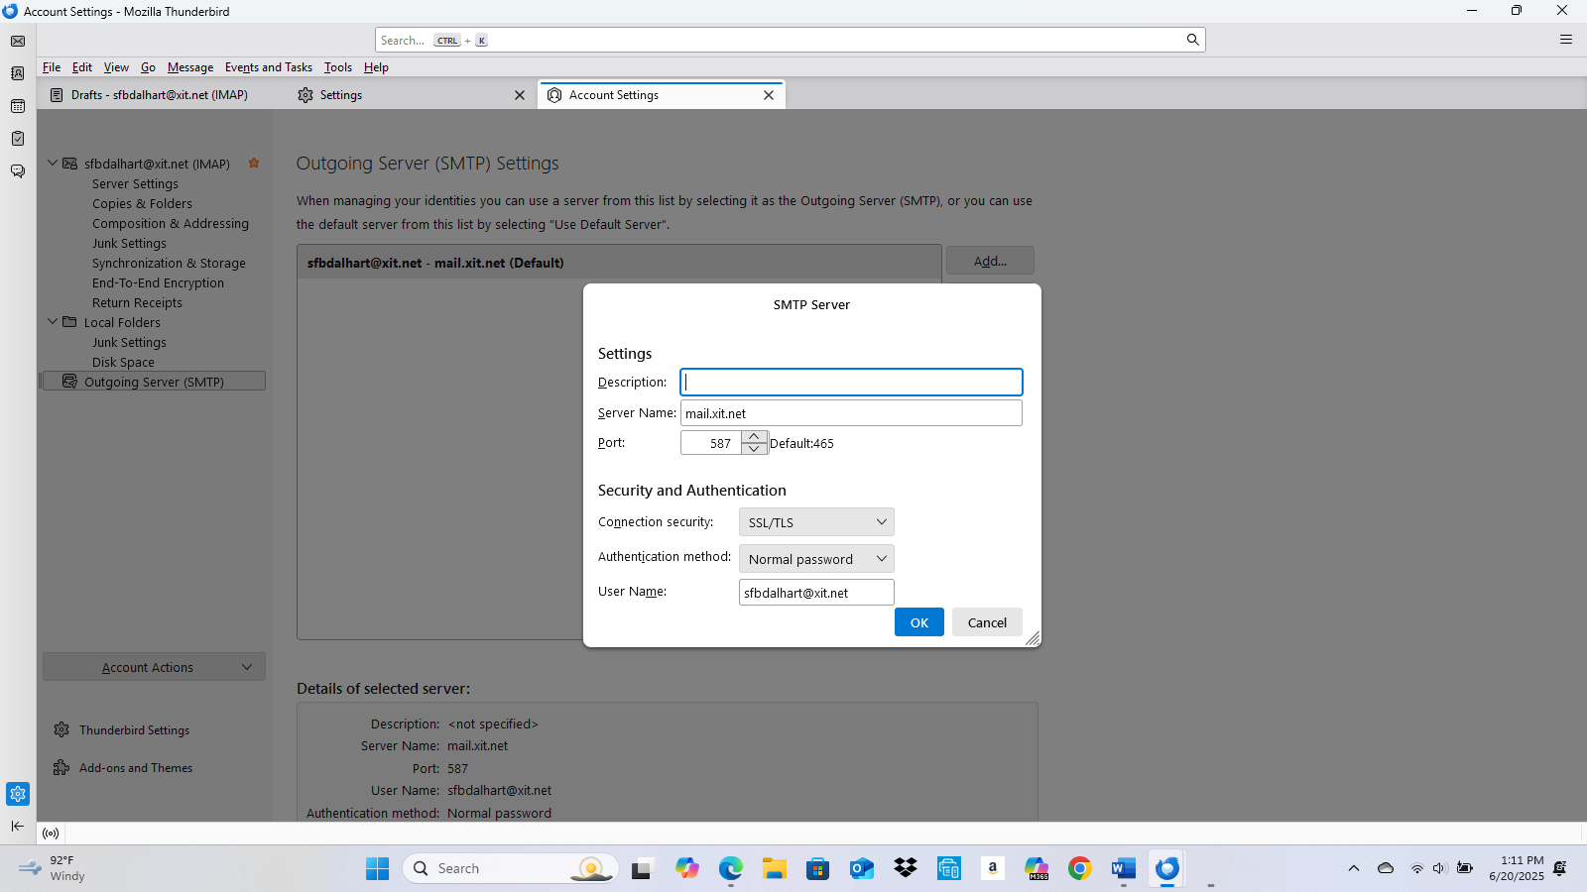Viewport: 1587px width, 892px height.
Task: Open Add-ons and Themes link
Action: 136,768
